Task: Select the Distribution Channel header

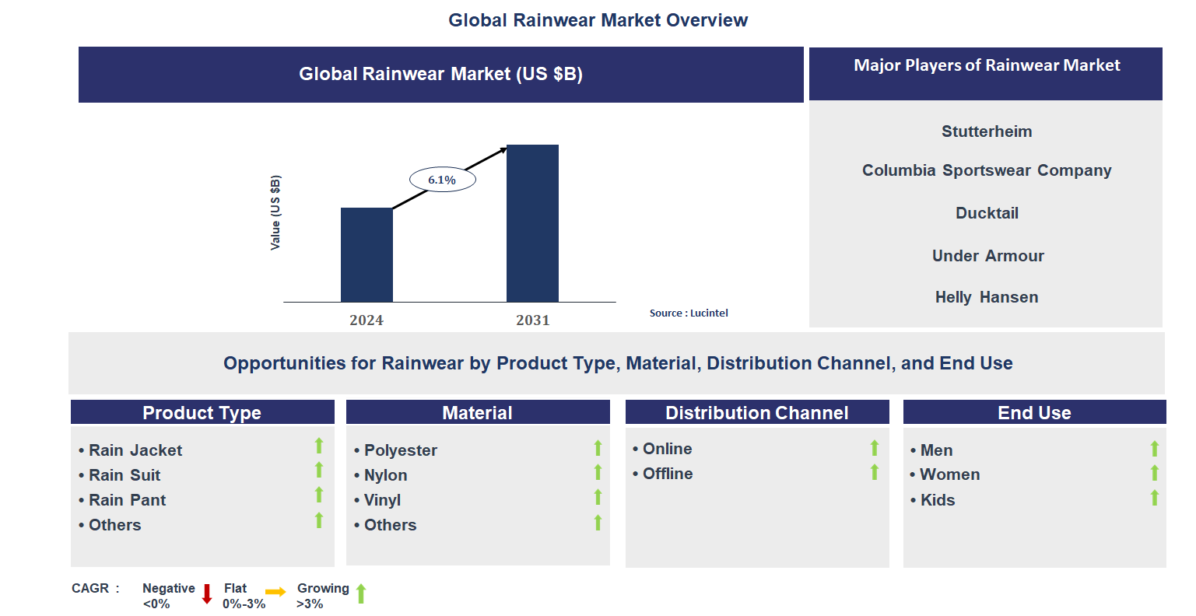Action: (756, 412)
